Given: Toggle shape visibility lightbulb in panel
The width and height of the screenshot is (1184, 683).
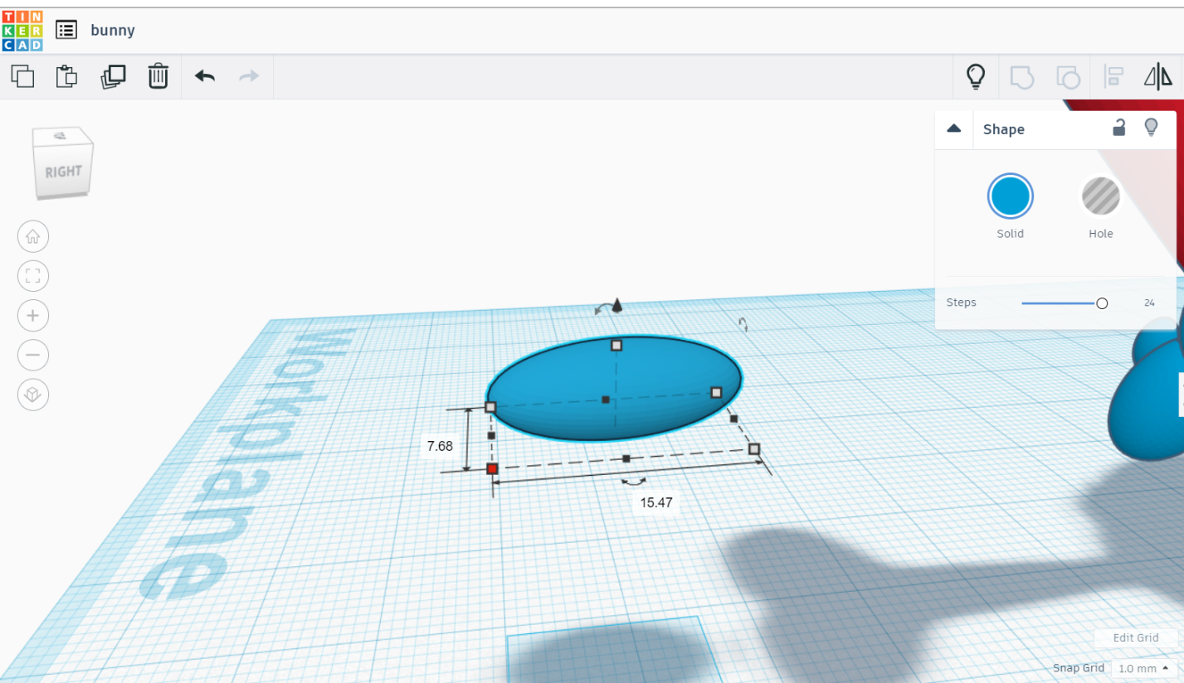Looking at the screenshot, I should (x=1151, y=128).
